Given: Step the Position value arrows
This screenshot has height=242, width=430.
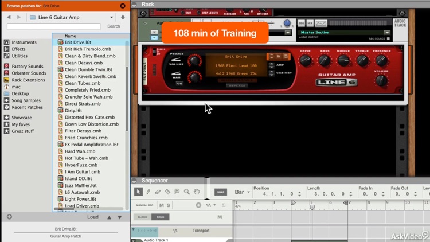Looking at the screenshot, I should 299,194.
